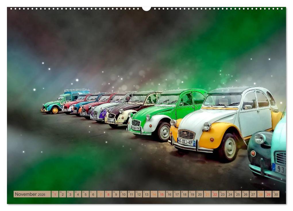This screenshot has height=211, width=293.
Task: Select Saturday 28 in the calendar strip
Action: click(261, 194)
